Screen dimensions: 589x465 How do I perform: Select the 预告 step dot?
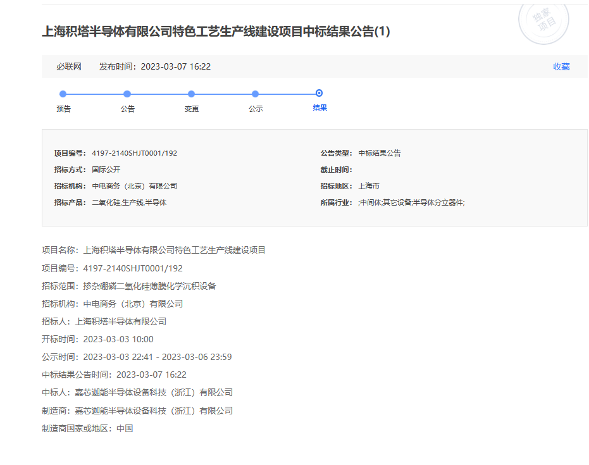coord(63,94)
